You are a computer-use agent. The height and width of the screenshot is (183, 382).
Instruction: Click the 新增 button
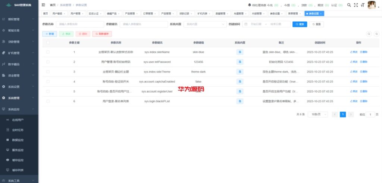coord(50,34)
